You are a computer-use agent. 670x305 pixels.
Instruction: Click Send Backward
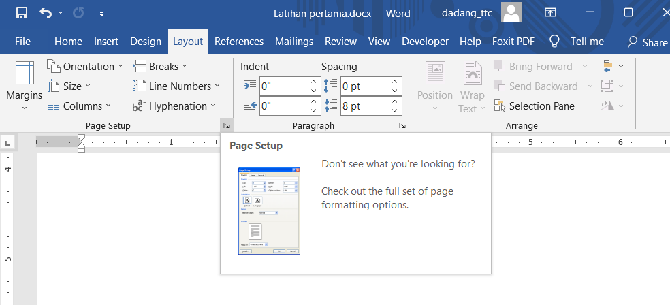pos(536,86)
